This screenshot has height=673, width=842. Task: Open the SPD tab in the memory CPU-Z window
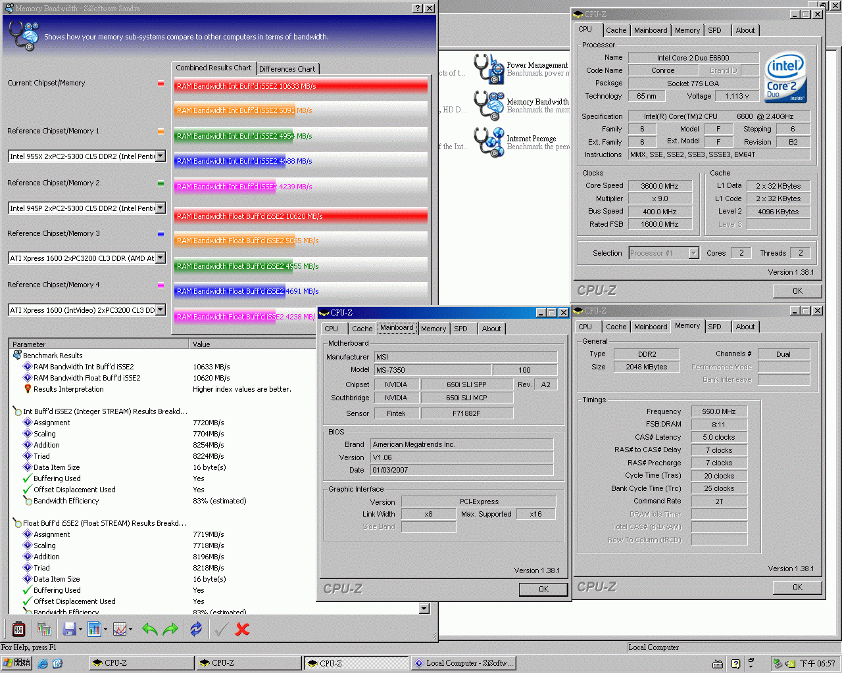click(x=714, y=327)
